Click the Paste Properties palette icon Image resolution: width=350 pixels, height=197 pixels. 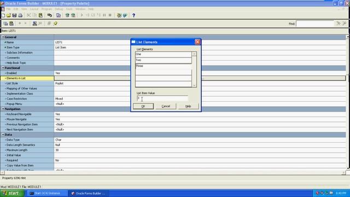(11, 24)
